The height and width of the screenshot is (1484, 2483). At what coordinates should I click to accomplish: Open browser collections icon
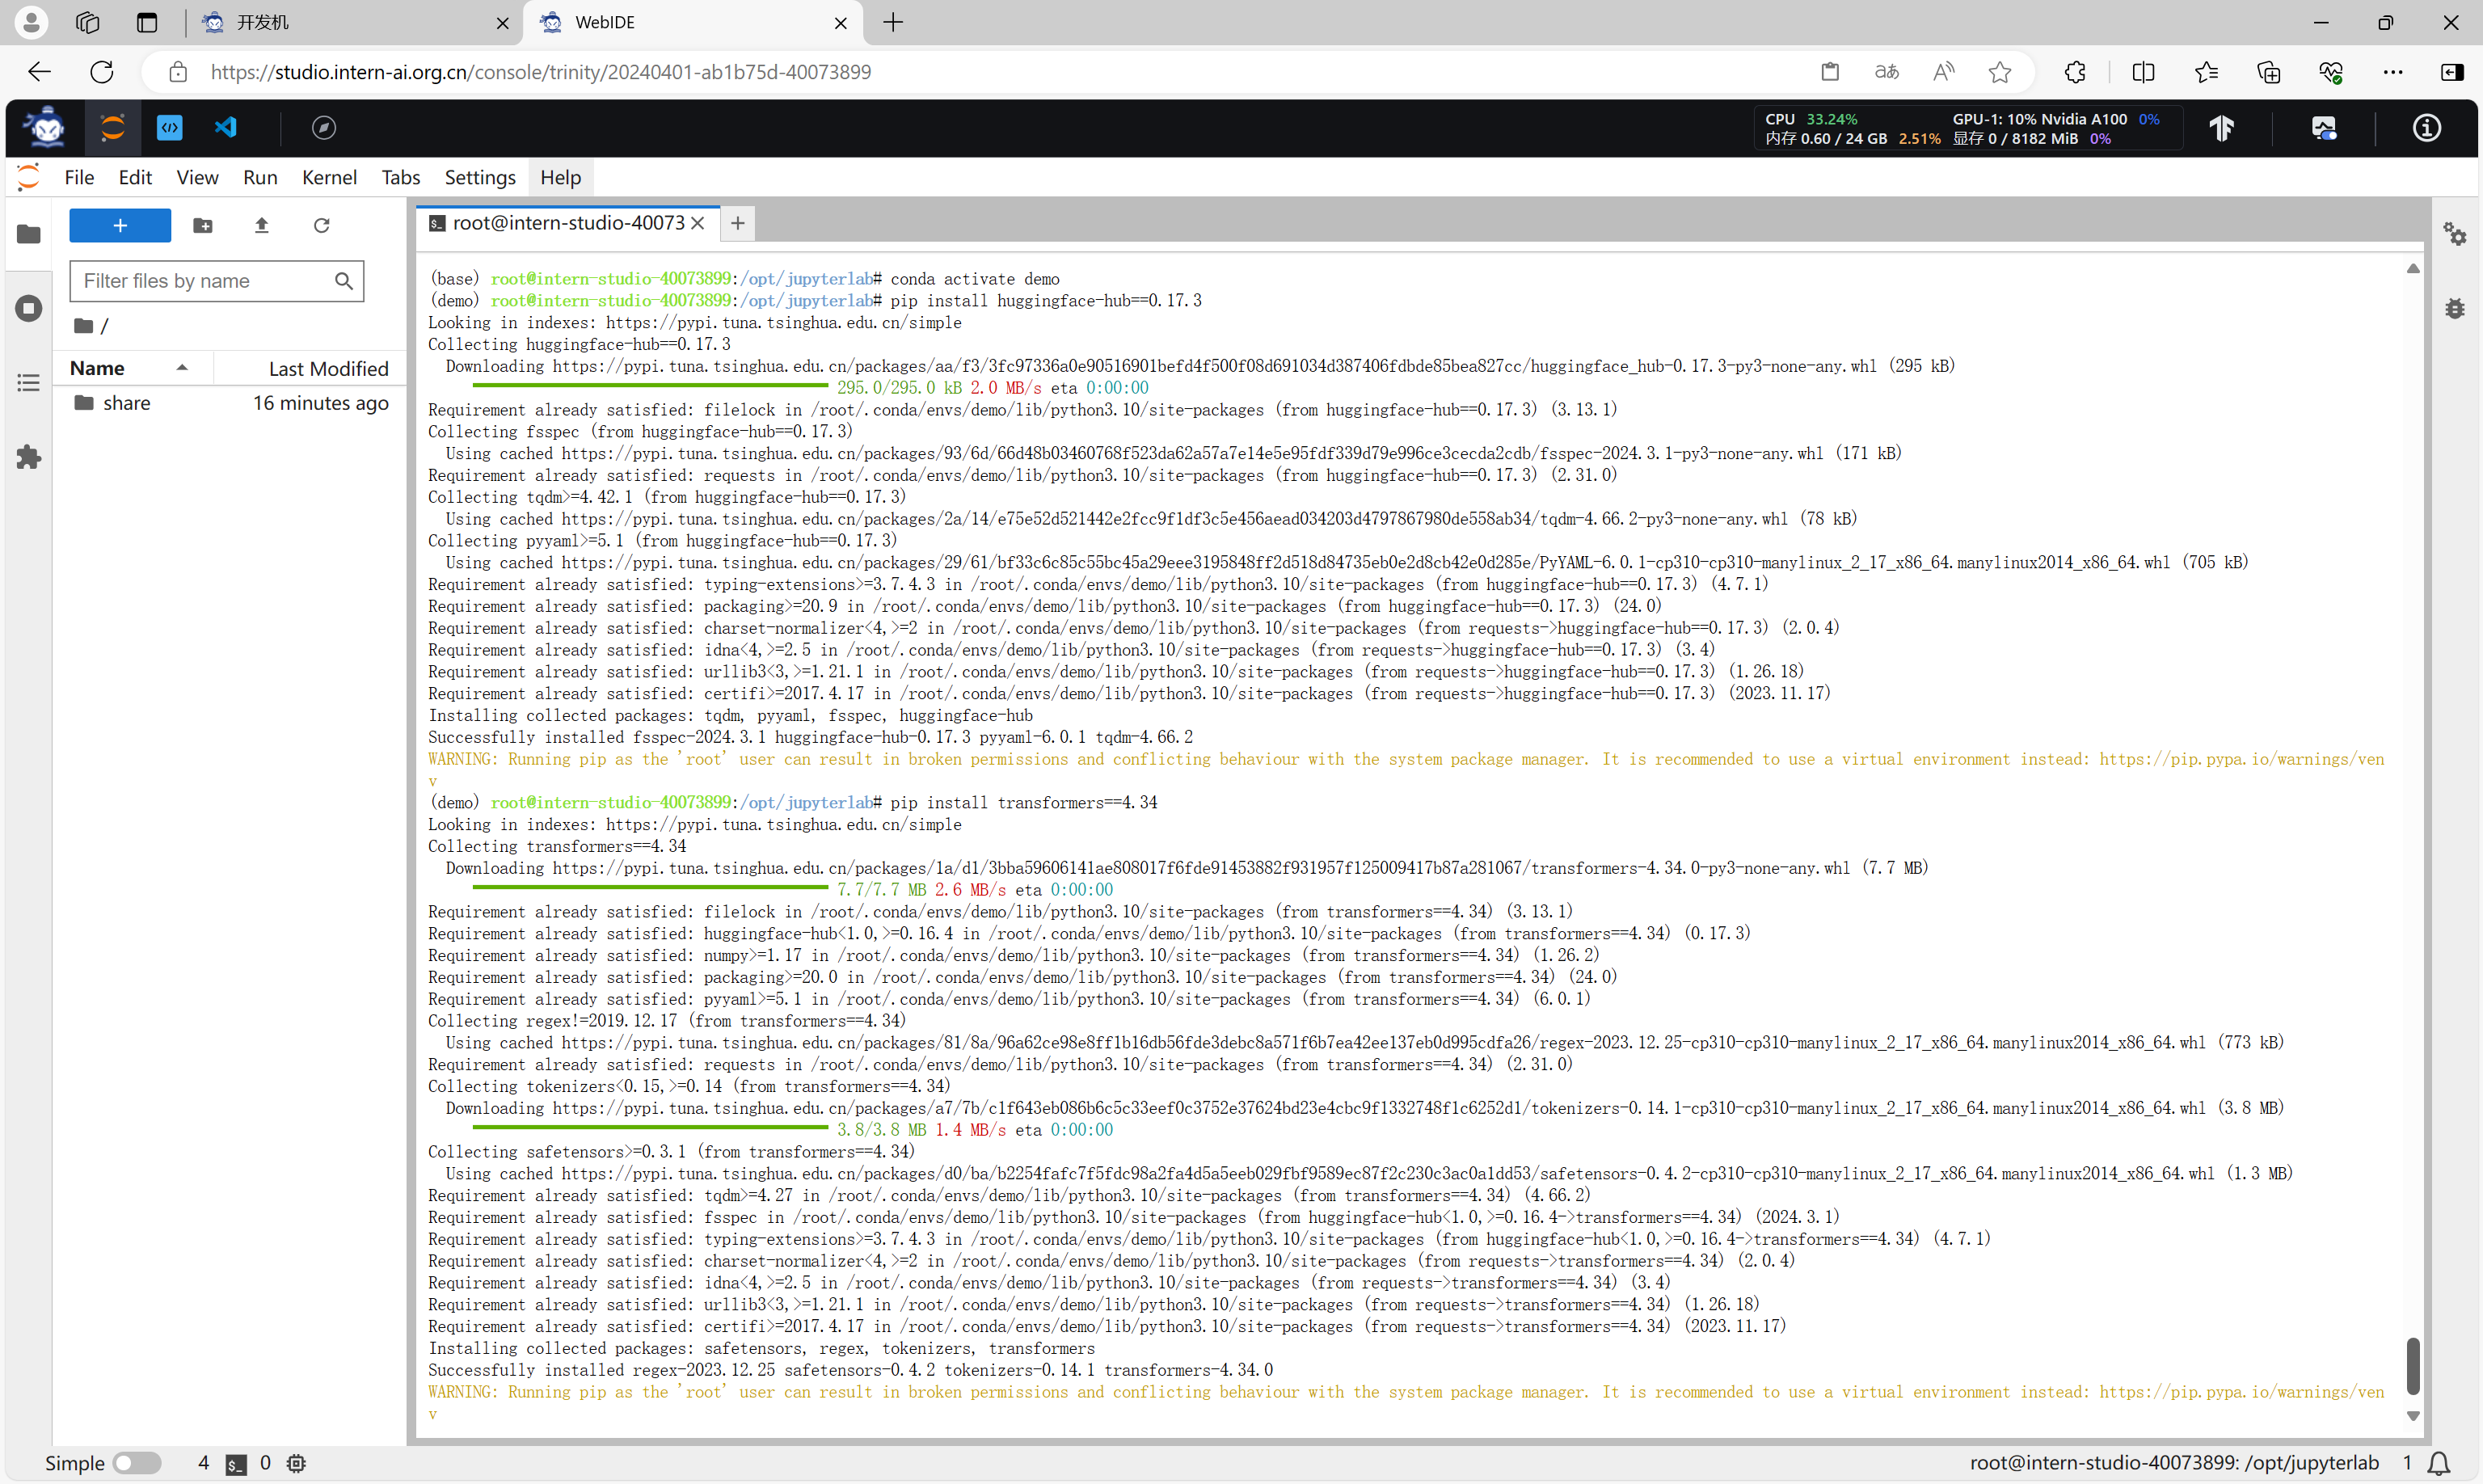pyautogui.click(x=2268, y=72)
